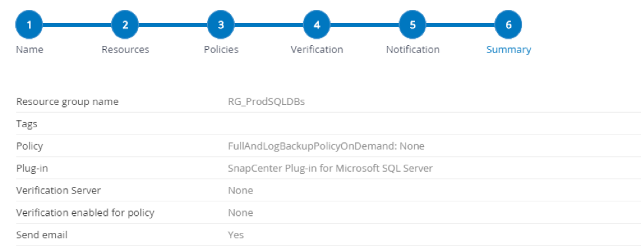The width and height of the screenshot is (641, 246).
Task: Go to the Verification step label
Action: [317, 50]
